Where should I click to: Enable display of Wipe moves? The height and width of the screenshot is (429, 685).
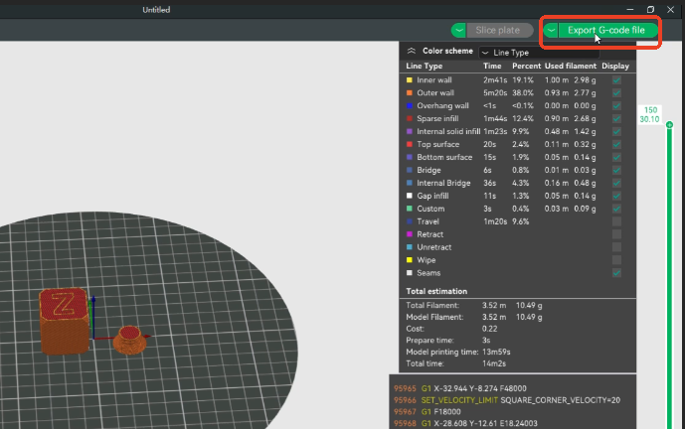point(616,260)
